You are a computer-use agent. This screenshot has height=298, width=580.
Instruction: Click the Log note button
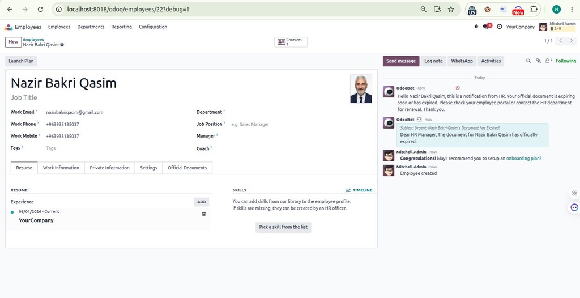tap(433, 61)
